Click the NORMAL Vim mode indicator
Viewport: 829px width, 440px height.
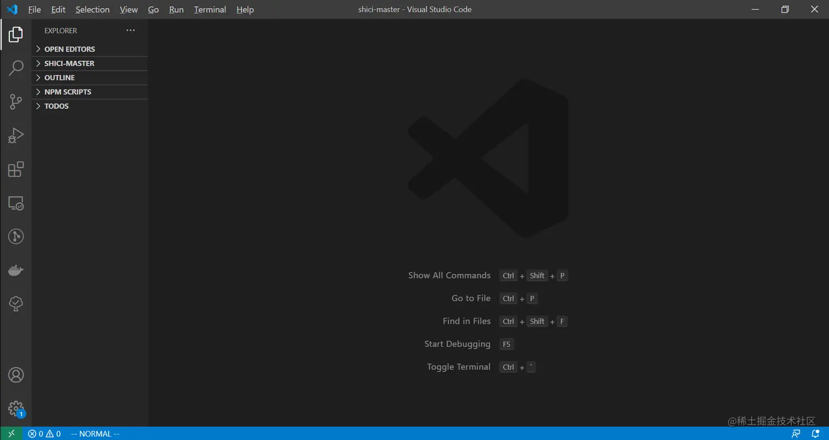click(x=95, y=433)
